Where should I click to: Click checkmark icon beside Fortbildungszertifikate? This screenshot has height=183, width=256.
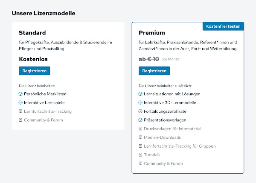(x=140, y=111)
